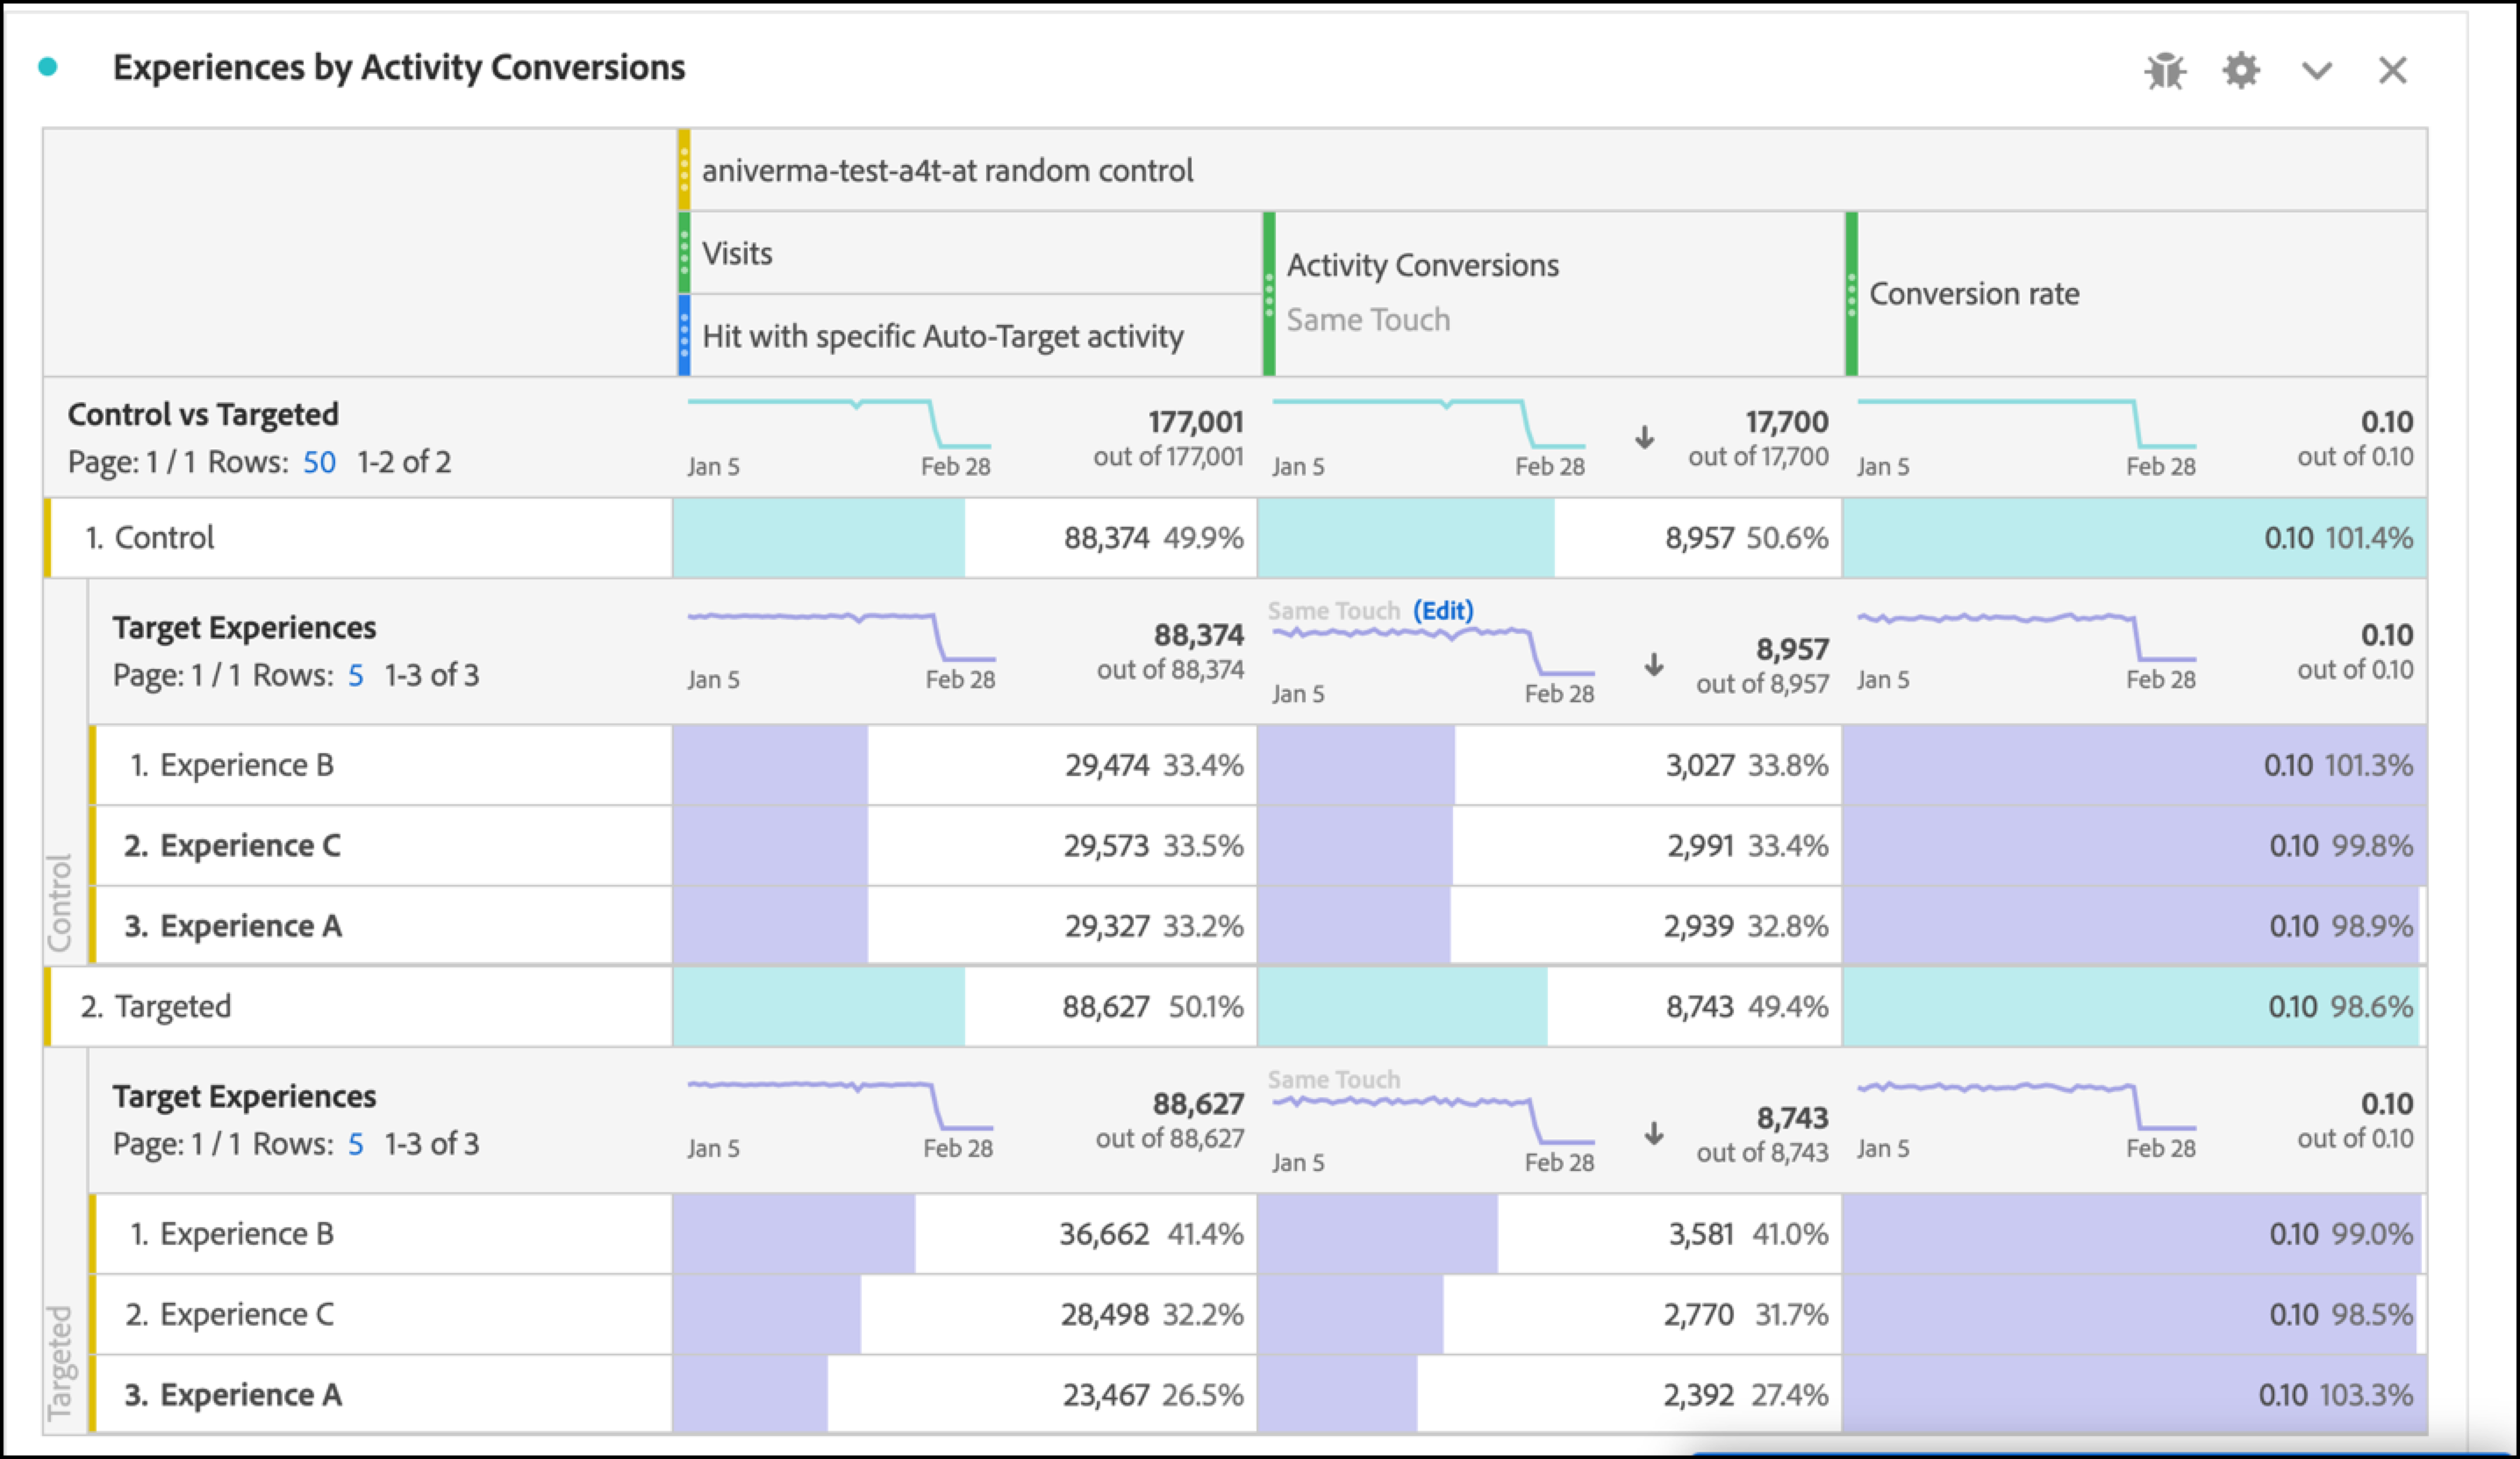Viewport: 2520px width, 1459px height.
Task: Change Rows value 5 under Control breakdown
Action: [x=355, y=675]
